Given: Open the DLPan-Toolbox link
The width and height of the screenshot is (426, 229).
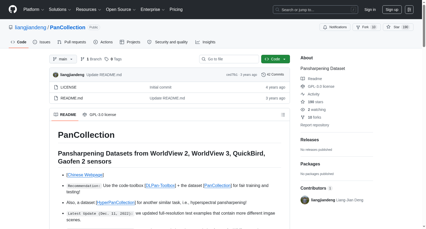Looking at the screenshot, I should click(x=160, y=185).
